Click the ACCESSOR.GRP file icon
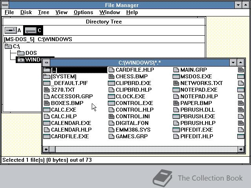The width and height of the screenshot is (251, 188). 47,96
